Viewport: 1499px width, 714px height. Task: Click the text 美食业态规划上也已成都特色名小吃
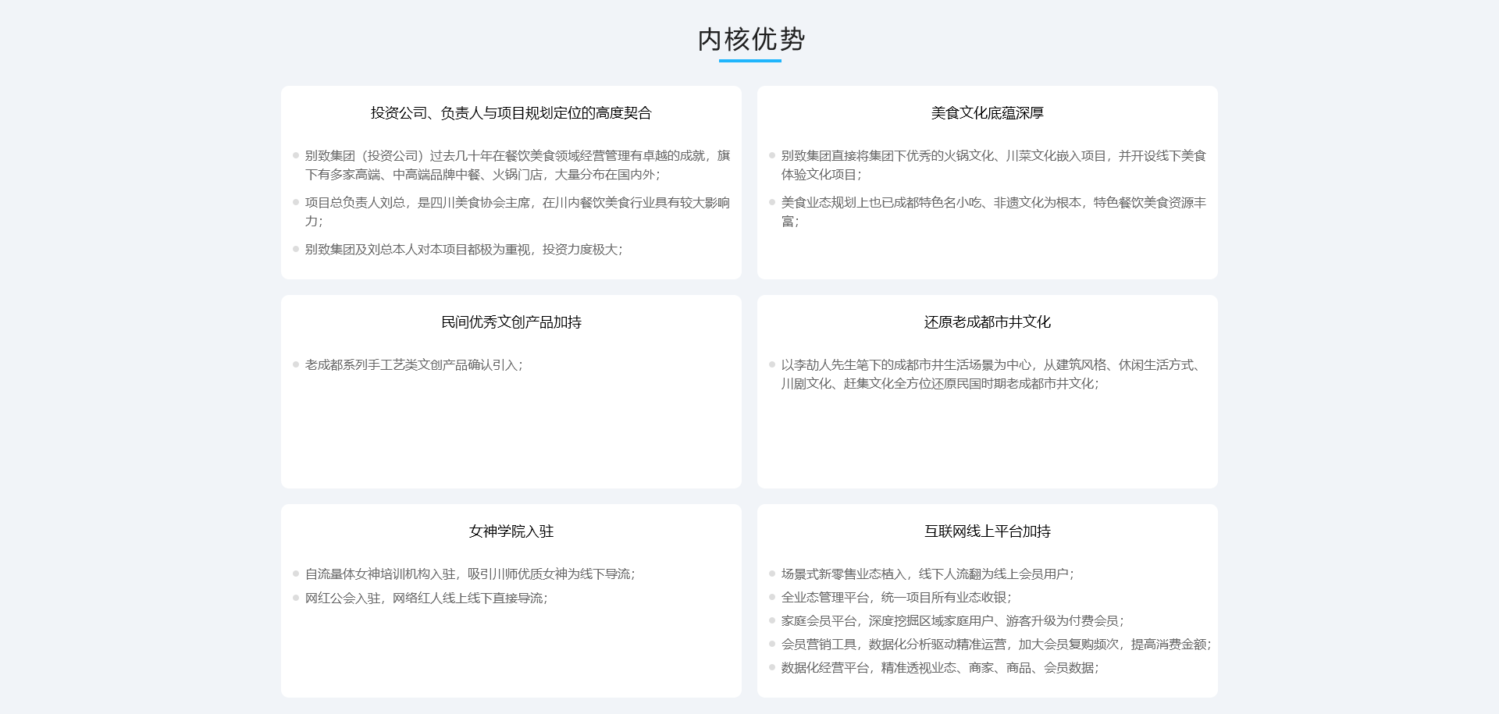tap(881, 203)
